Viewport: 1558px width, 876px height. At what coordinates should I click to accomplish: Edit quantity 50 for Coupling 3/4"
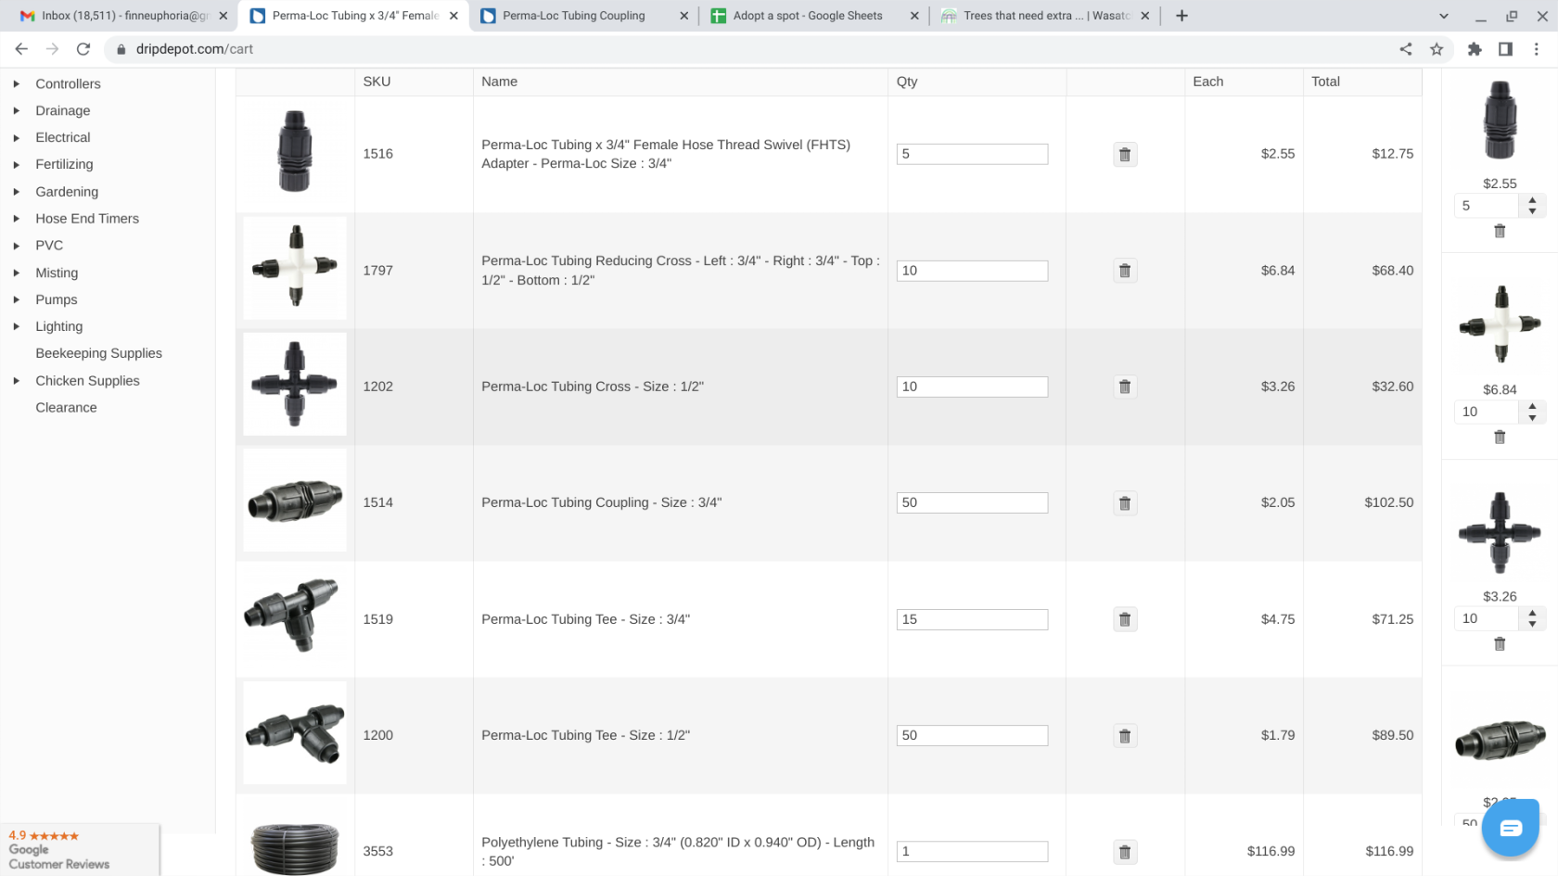(972, 502)
